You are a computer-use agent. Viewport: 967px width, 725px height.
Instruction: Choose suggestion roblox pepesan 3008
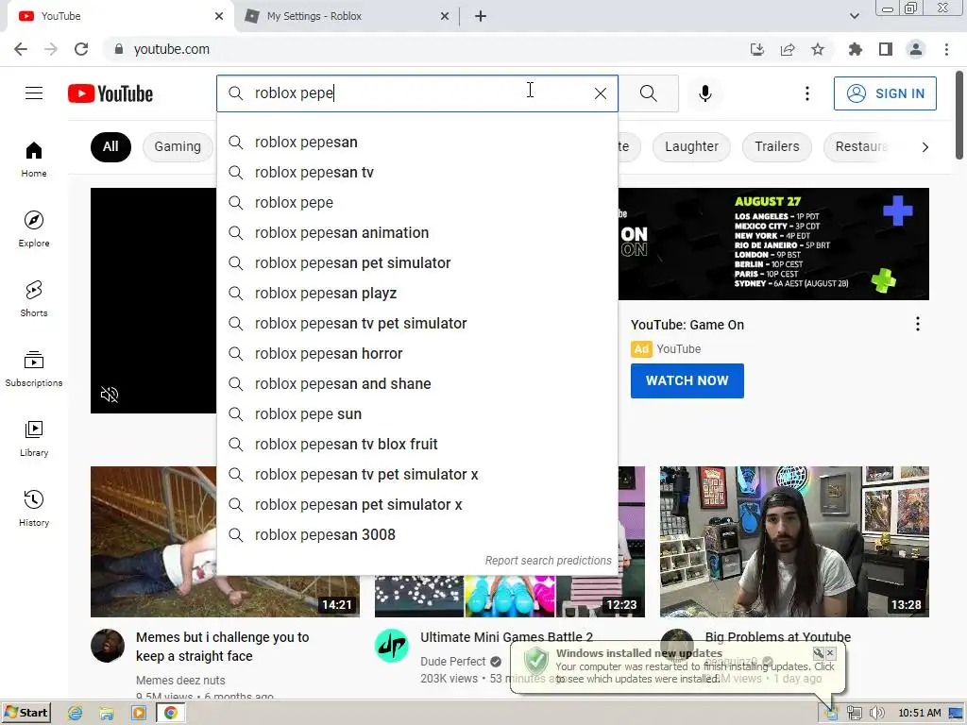(417, 535)
